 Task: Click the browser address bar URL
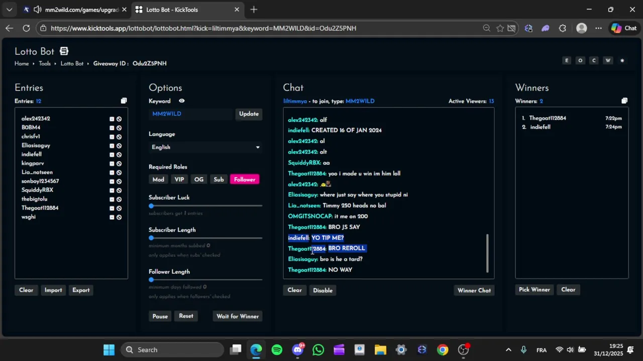click(x=203, y=28)
